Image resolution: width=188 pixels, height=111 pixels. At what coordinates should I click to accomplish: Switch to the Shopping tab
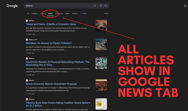[x=59, y=14]
